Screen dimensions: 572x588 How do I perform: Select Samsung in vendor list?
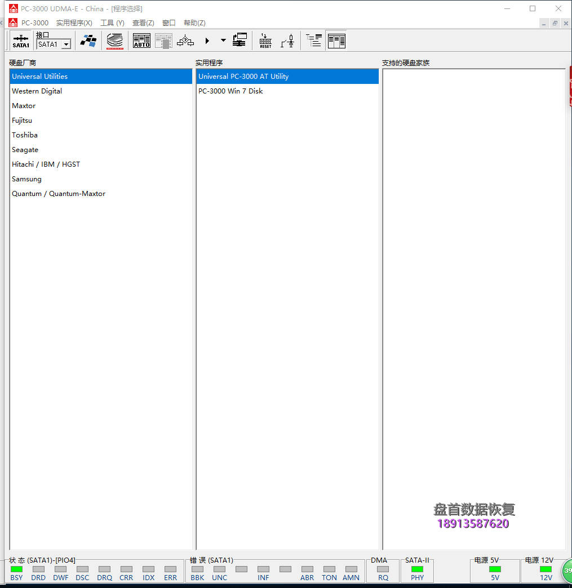pos(100,179)
